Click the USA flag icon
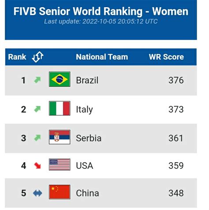Image resolution: width=209 pixels, height=210 pixels. [60, 164]
